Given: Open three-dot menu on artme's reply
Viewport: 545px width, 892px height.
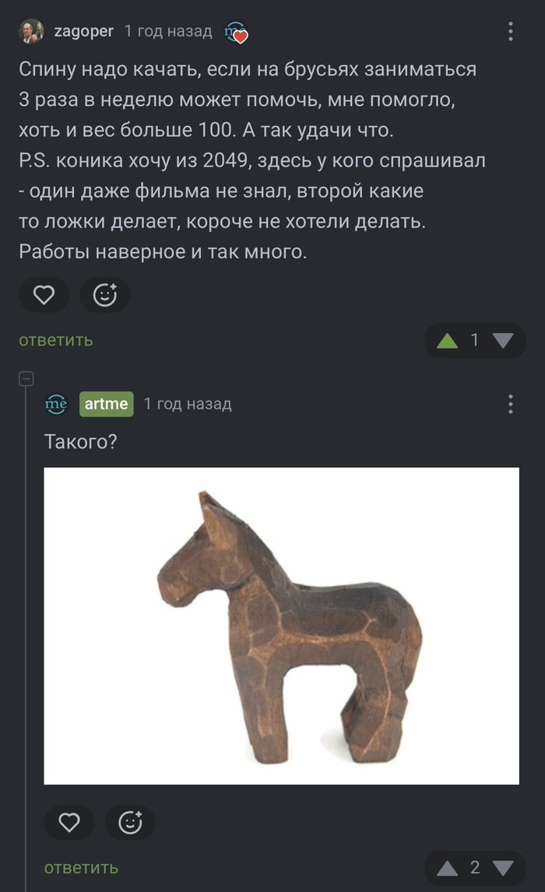Looking at the screenshot, I should click(x=510, y=404).
